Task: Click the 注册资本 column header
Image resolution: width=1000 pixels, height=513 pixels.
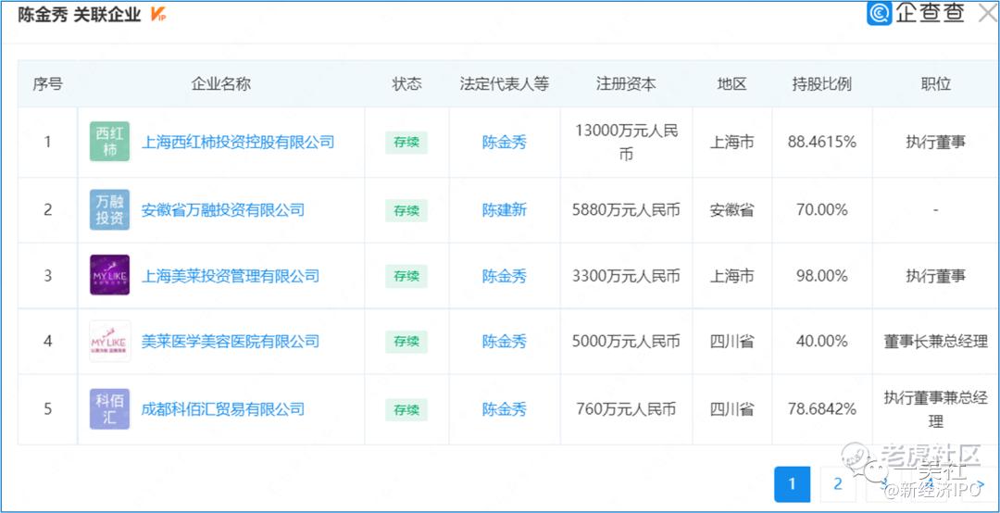Action: (626, 84)
